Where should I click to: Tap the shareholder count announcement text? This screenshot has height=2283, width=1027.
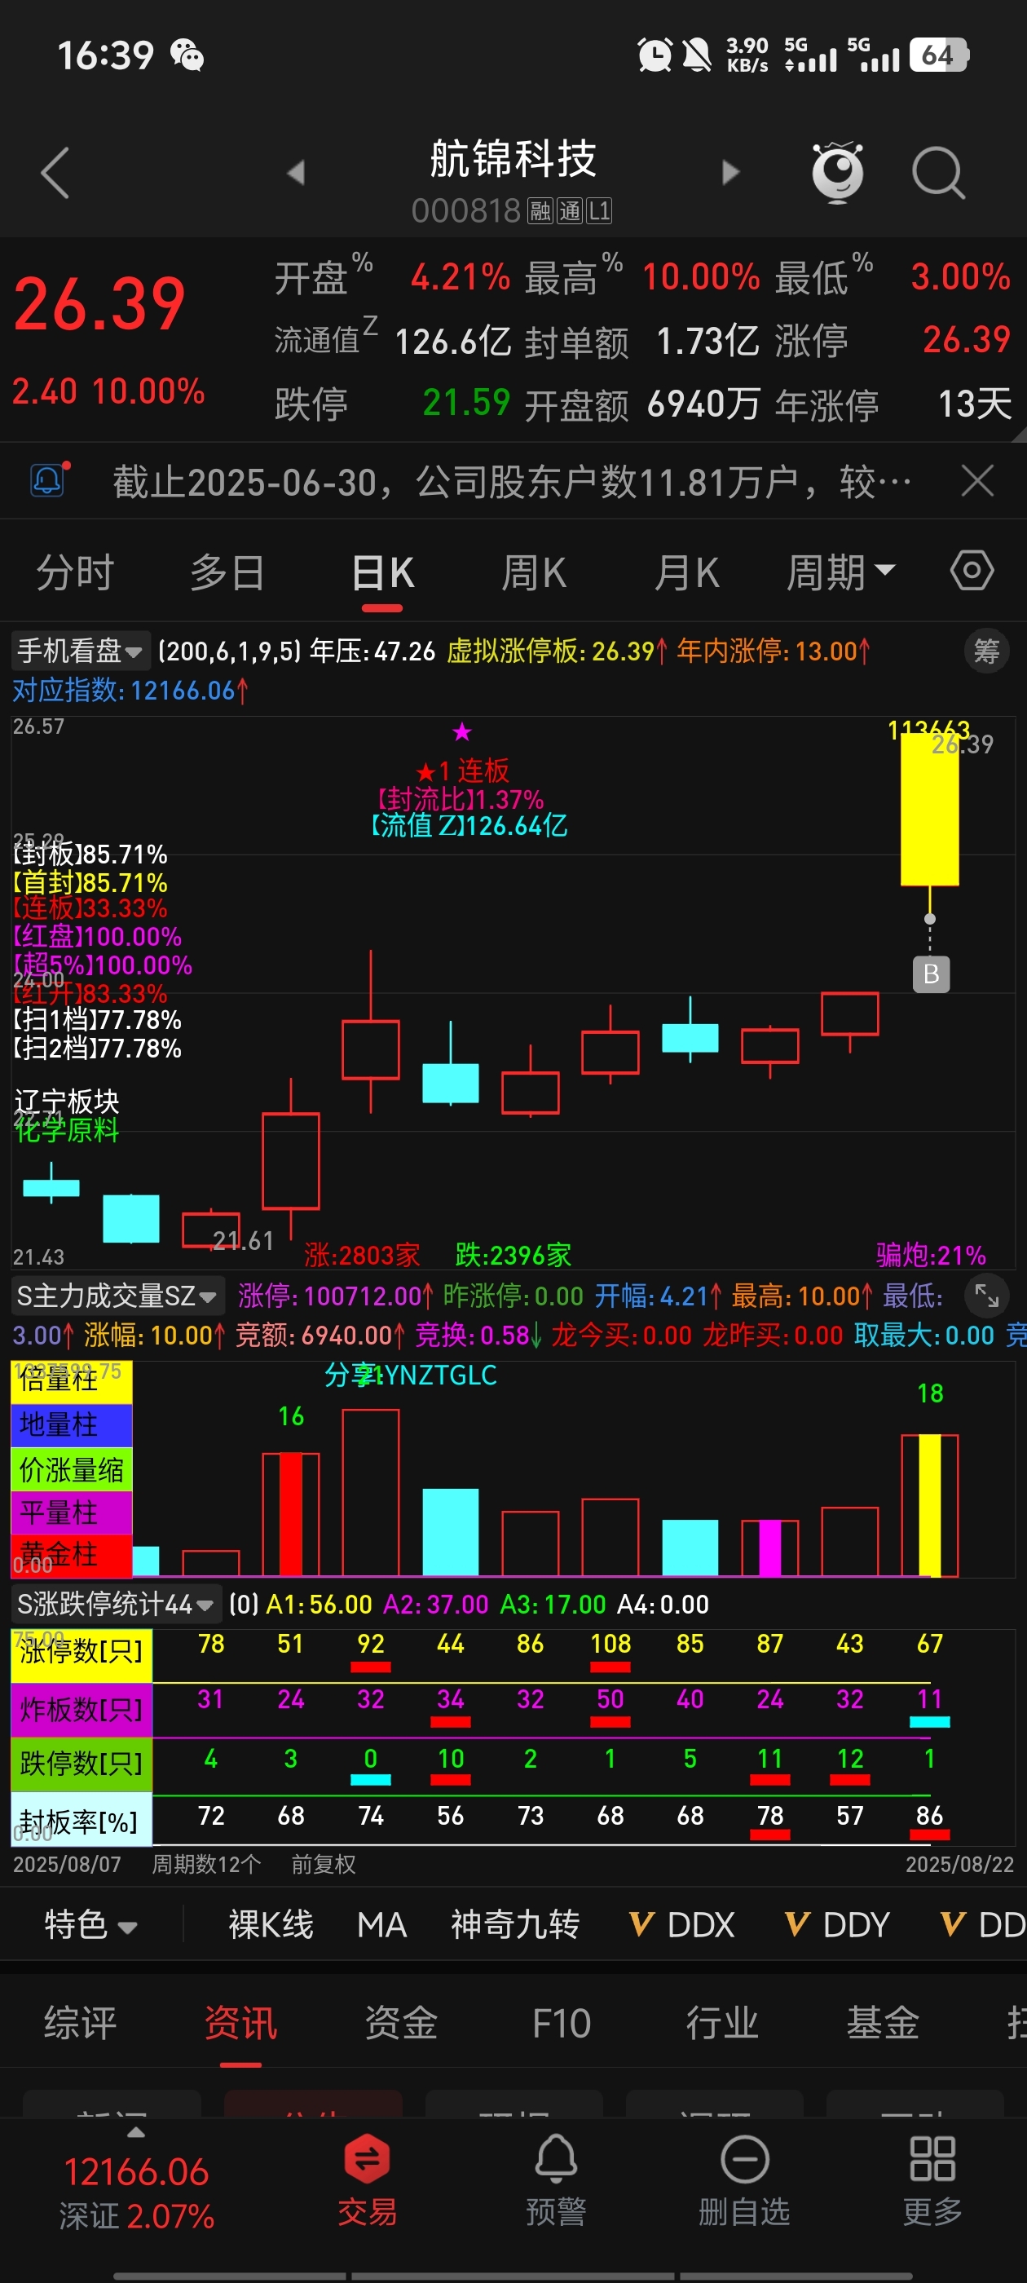[x=512, y=482]
